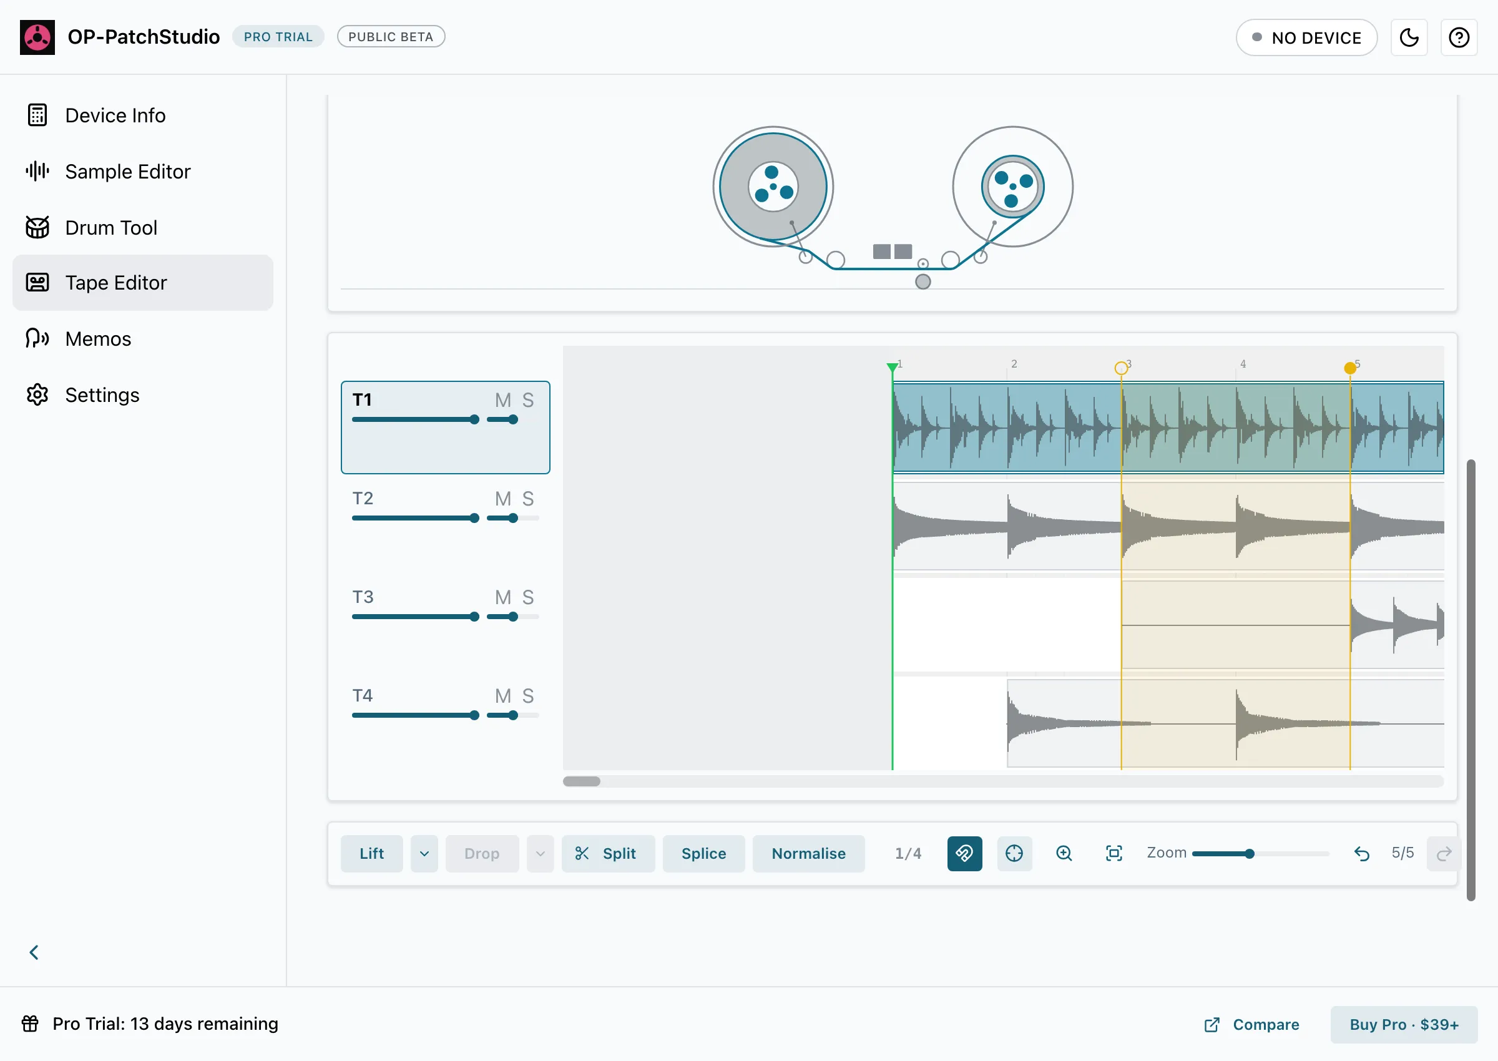Click the Pro Trial gift icon
1498x1061 pixels.
pyautogui.click(x=30, y=1024)
